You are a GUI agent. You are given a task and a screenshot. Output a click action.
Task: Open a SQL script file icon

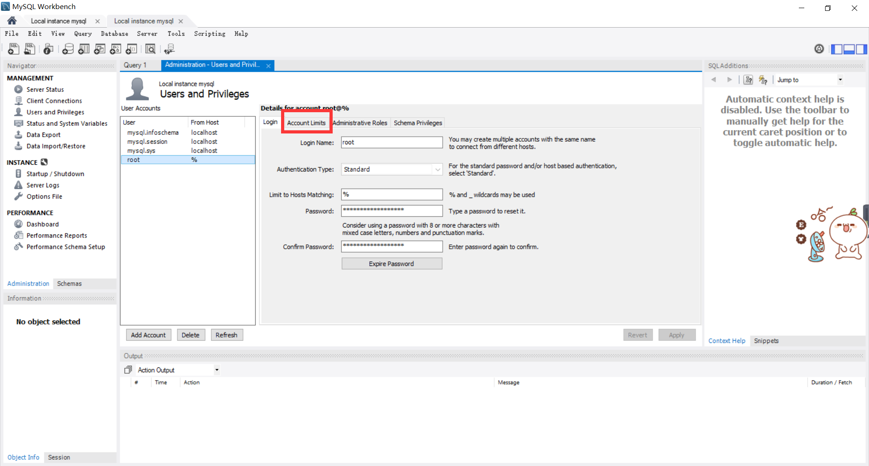click(x=30, y=49)
